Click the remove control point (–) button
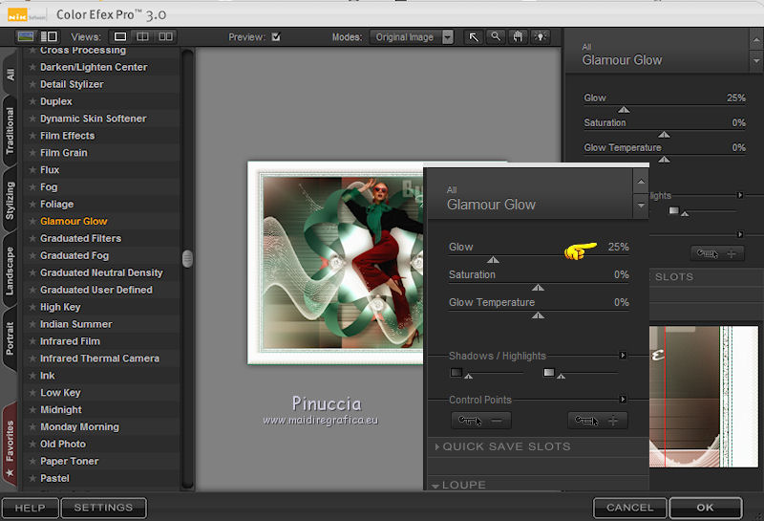764x521 pixels. pyautogui.click(x=481, y=421)
